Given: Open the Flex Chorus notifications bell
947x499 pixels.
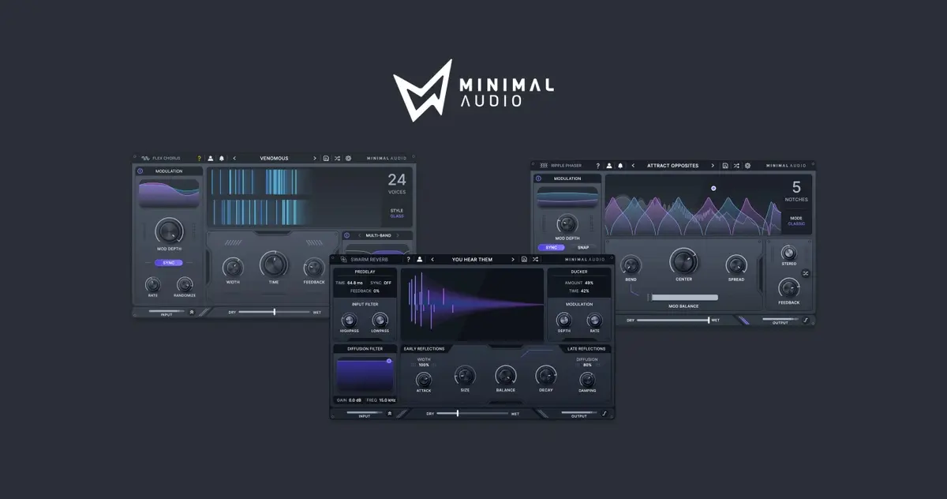Looking at the screenshot, I should point(222,158).
